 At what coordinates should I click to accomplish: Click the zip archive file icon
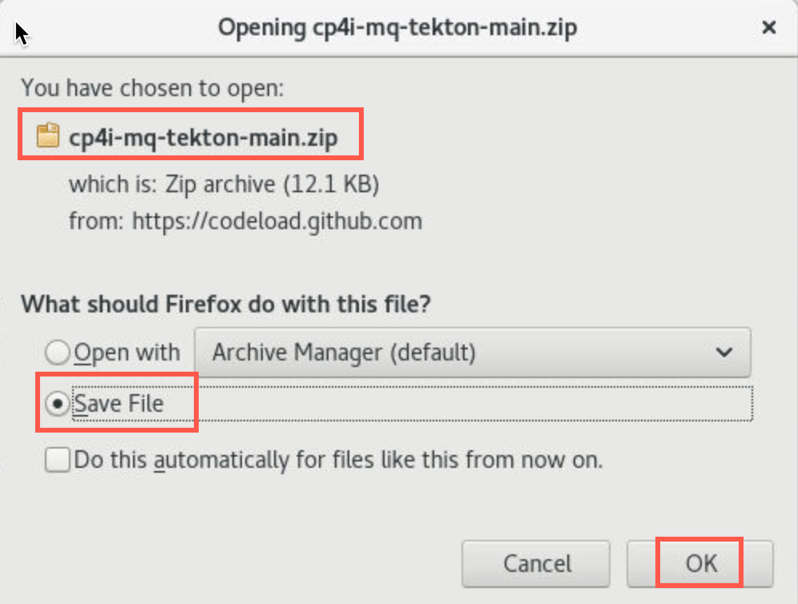[48, 135]
